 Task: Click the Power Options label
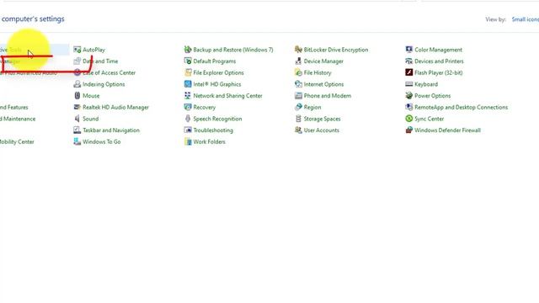pos(432,95)
